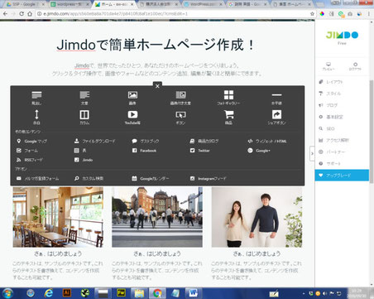Add a Heading (見出し) element
The image size is (374, 299).
(36, 98)
